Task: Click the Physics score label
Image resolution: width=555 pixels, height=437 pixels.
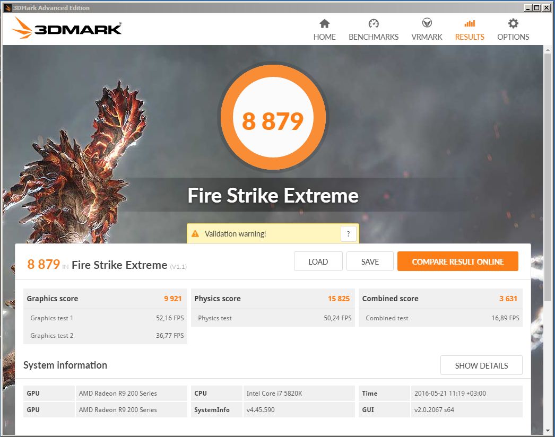Action: (218, 299)
